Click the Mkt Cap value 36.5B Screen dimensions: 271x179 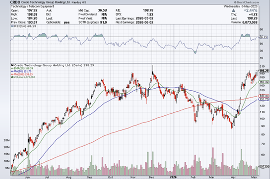tap(102, 10)
